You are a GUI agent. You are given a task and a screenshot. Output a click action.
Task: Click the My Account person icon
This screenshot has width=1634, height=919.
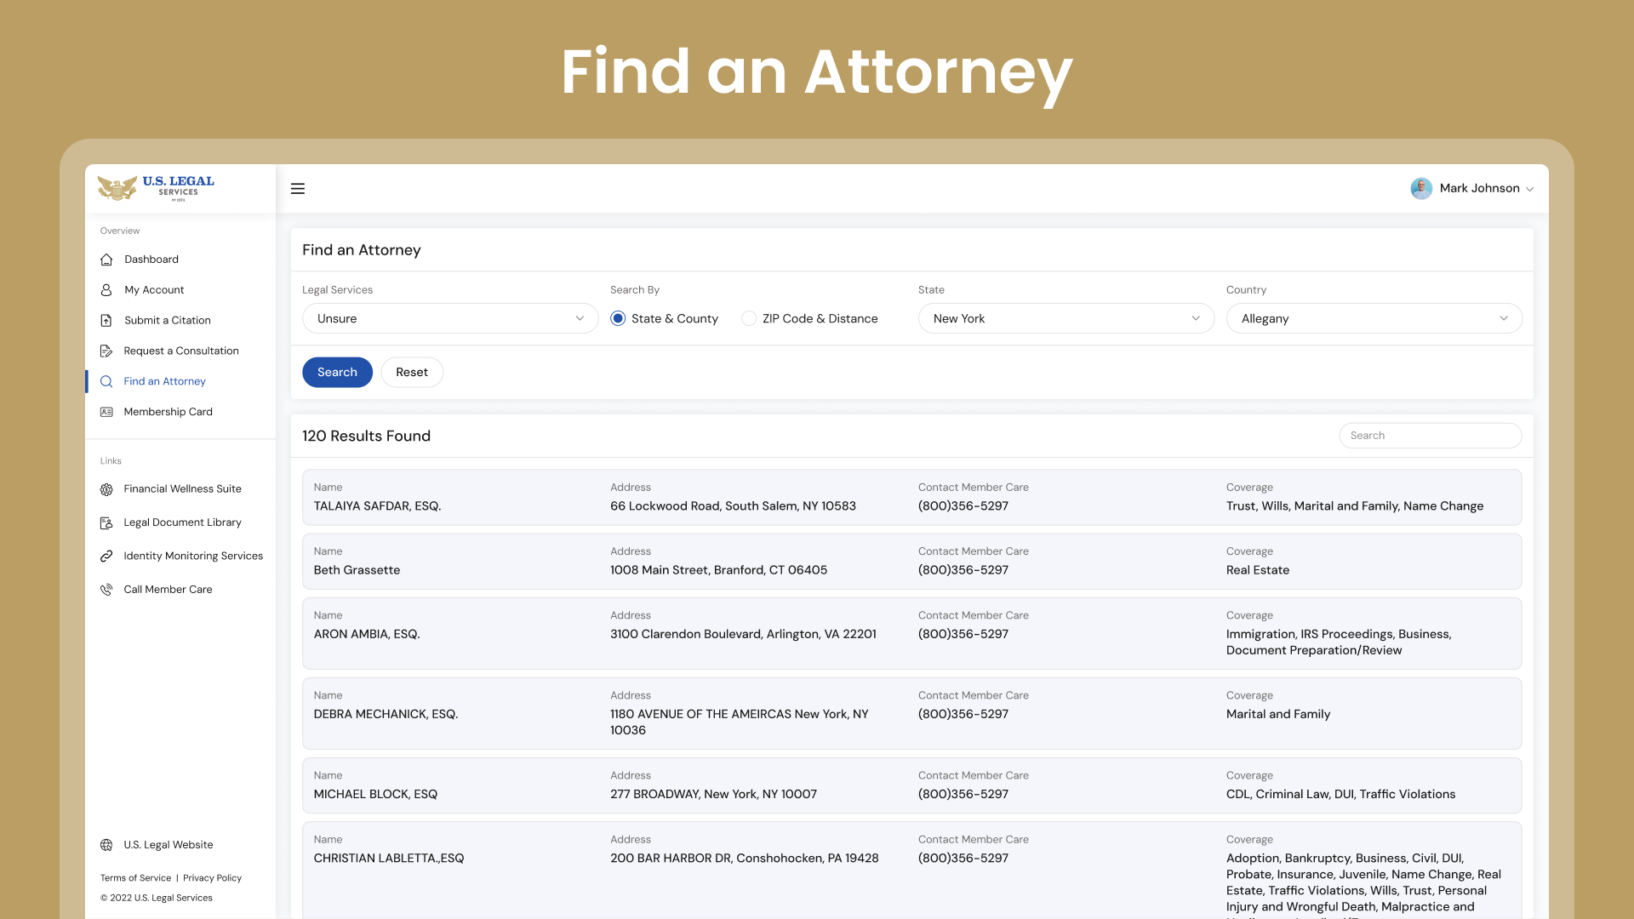[106, 290]
